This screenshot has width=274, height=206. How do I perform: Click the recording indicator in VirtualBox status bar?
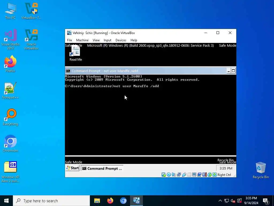(199, 175)
